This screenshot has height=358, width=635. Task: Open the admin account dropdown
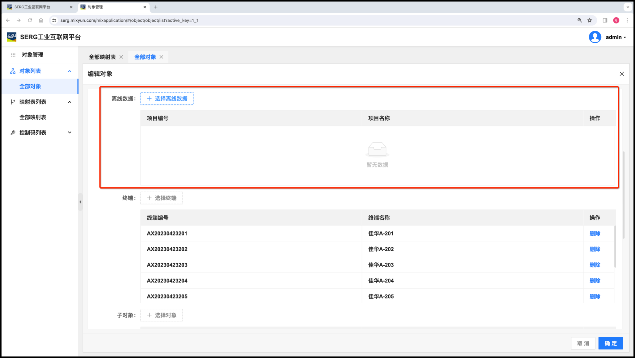pos(616,37)
